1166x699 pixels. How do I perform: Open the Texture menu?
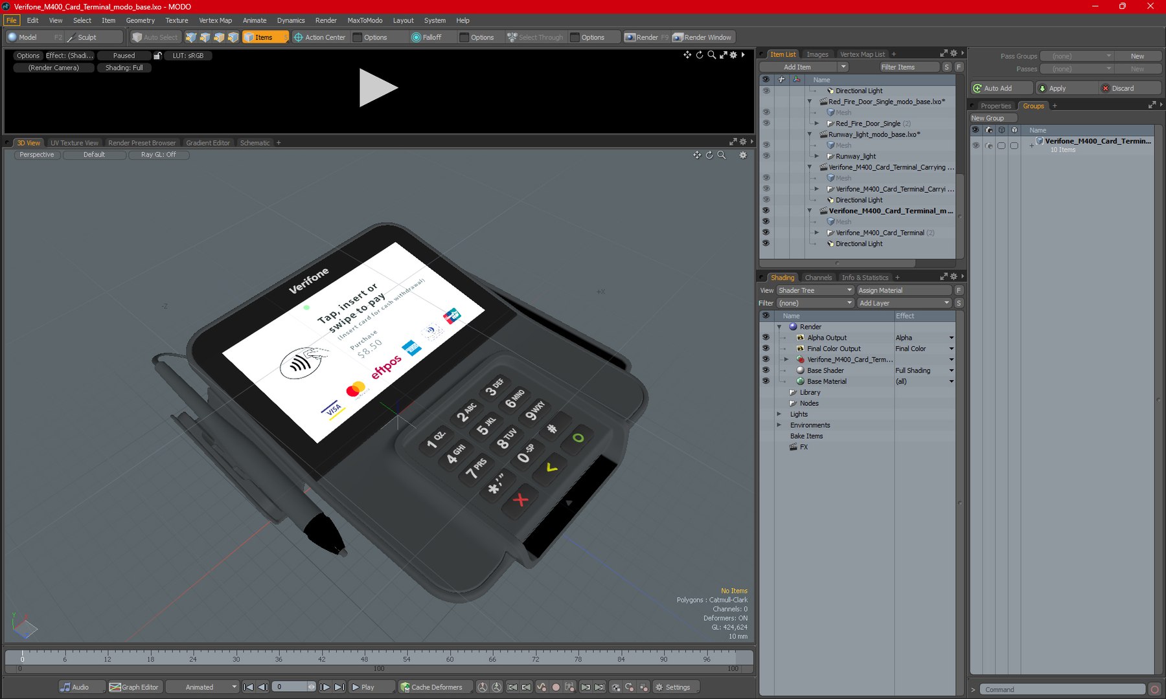pos(177,20)
